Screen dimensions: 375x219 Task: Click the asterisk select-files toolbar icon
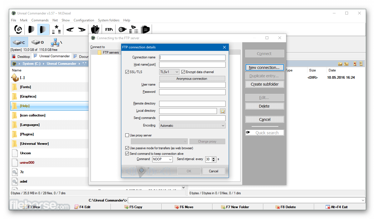click(57, 29)
